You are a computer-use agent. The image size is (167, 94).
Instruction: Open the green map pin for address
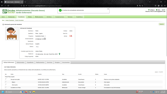click(x=59, y=54)
